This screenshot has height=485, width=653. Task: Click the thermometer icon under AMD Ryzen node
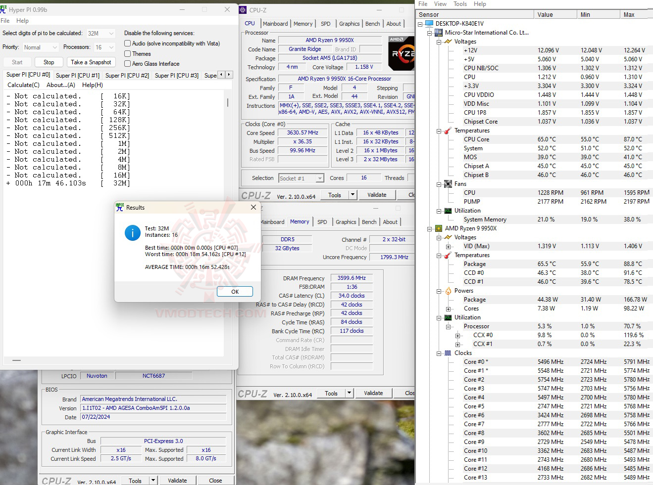click(448, 255)
